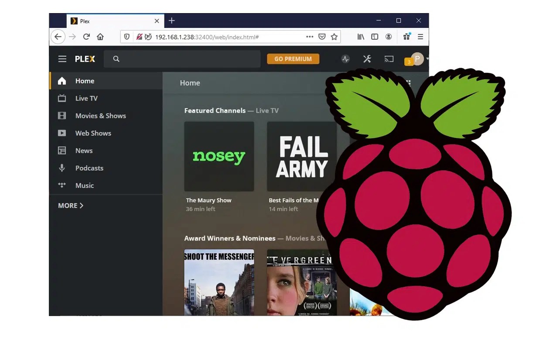Select Home in the sidebar
The image size is (543, 337).
coord(106,81)
